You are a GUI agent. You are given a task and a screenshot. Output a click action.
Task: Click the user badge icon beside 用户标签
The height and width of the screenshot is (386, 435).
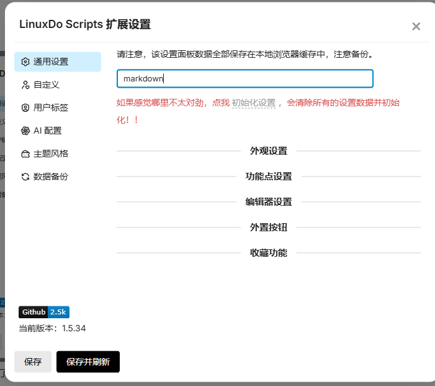25,108
